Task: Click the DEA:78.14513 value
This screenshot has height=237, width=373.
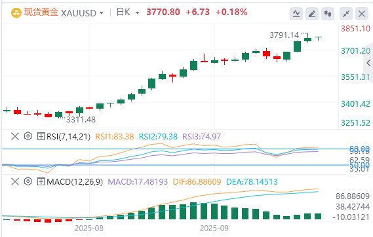Action: click(252, 182)
